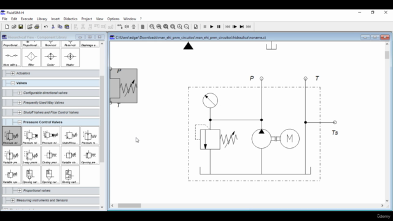The height and width of the screenshot is (221, 393).
Task: Open the Insert menu
Action: coord(55,19)
